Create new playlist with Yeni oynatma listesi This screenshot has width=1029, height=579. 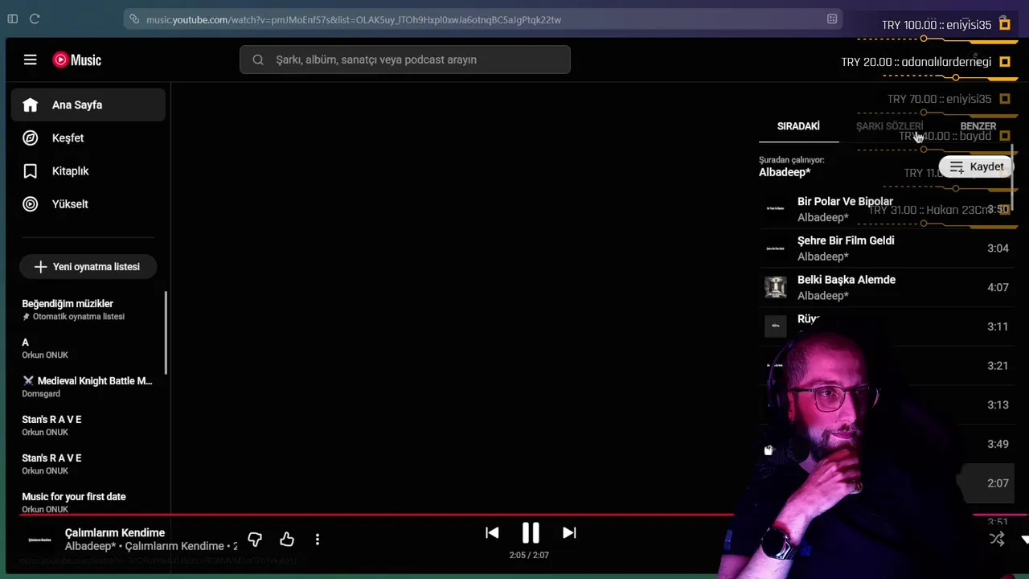click(x=88, y=266)
